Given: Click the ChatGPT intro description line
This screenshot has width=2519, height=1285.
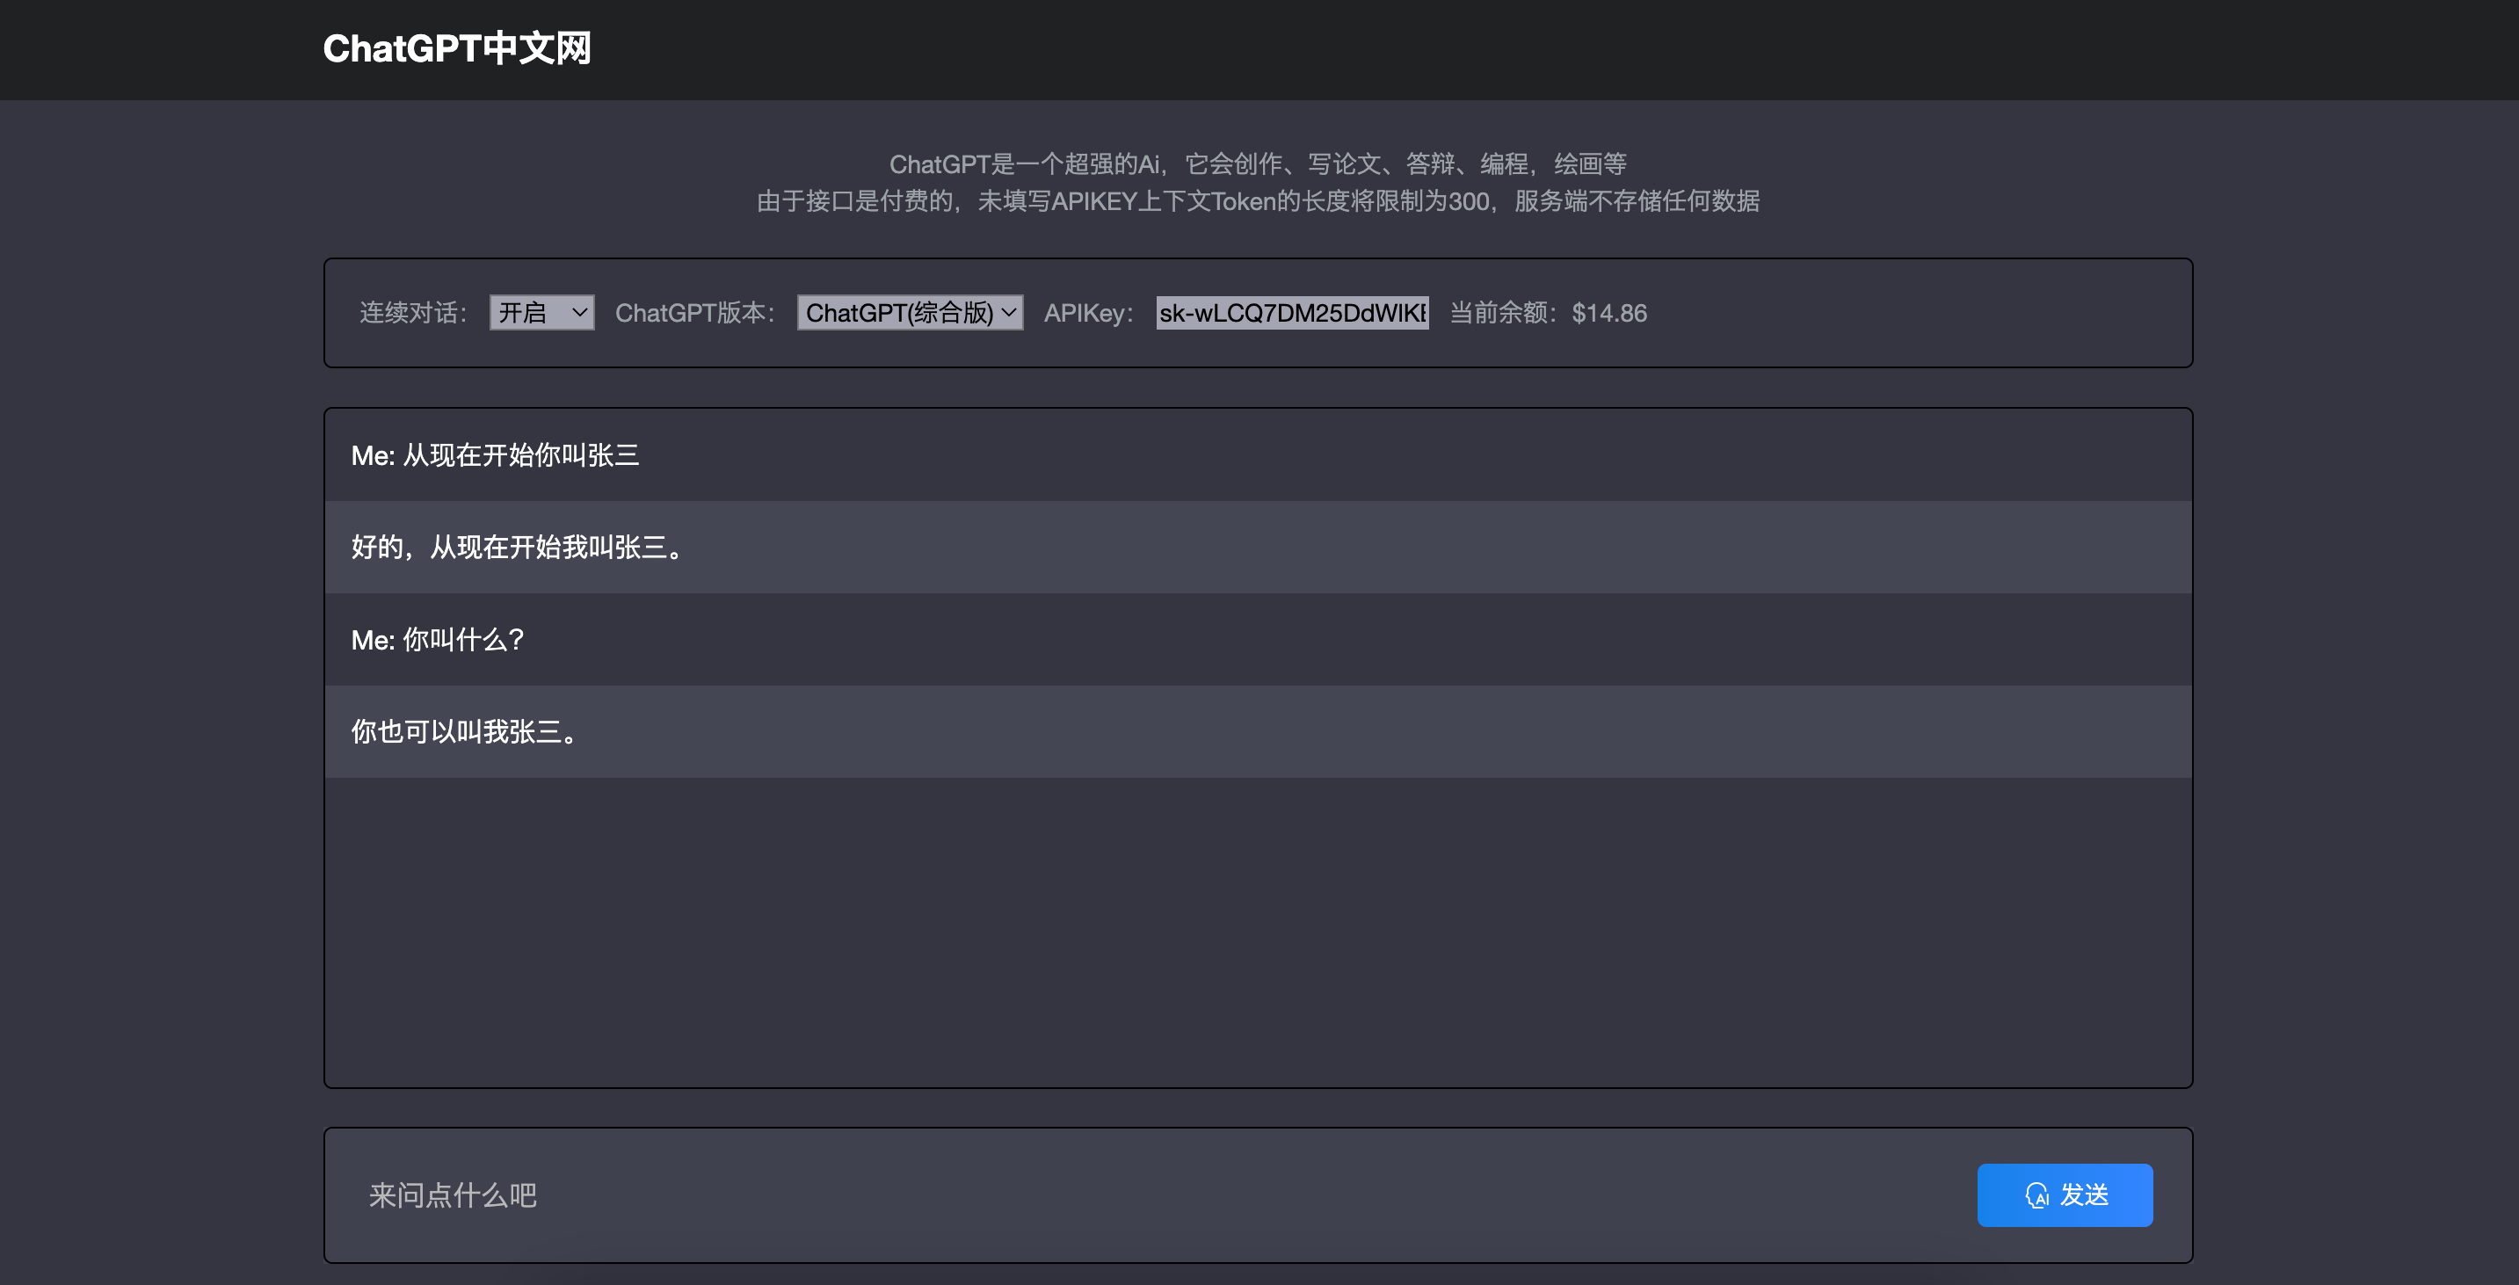Looking at the screenshot, I should click(1258, 163).
